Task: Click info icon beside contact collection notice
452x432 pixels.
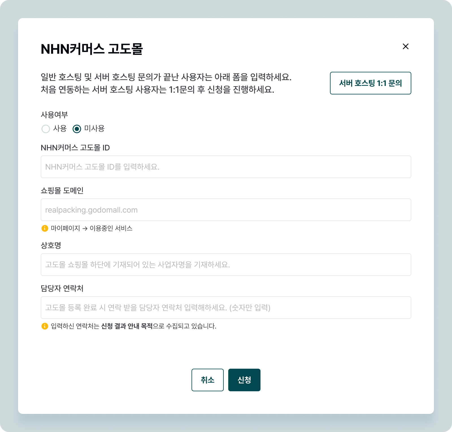Action: [x=45, y=326]
